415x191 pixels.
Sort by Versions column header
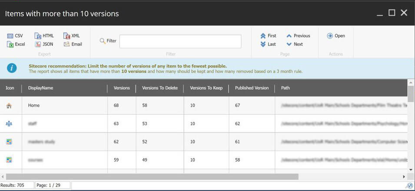(122, 88)
